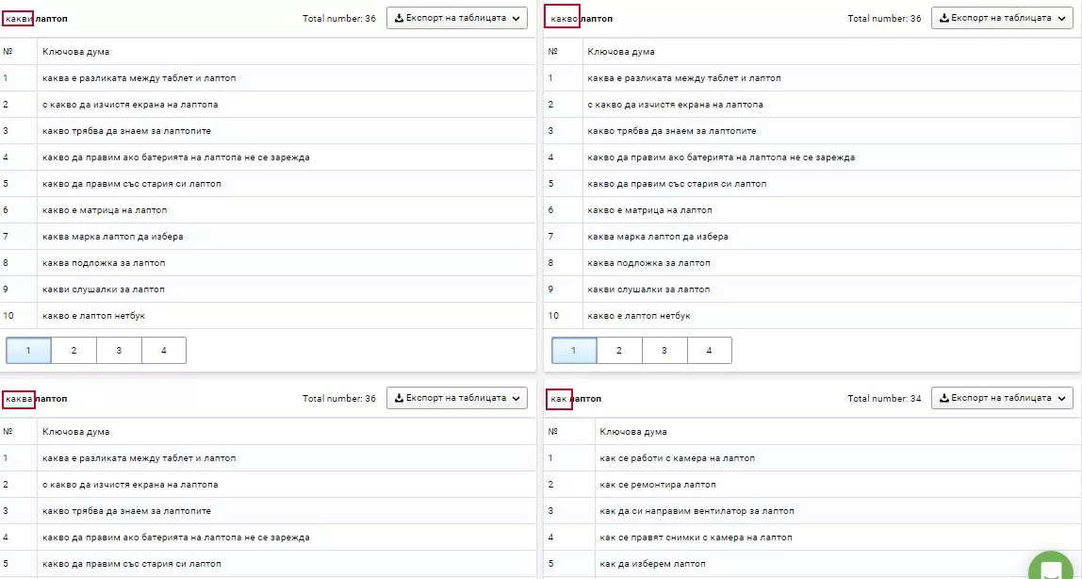Select "каква марка лаптоп да избера" in "какви лаптоп" panel

(x=268, y=237)
